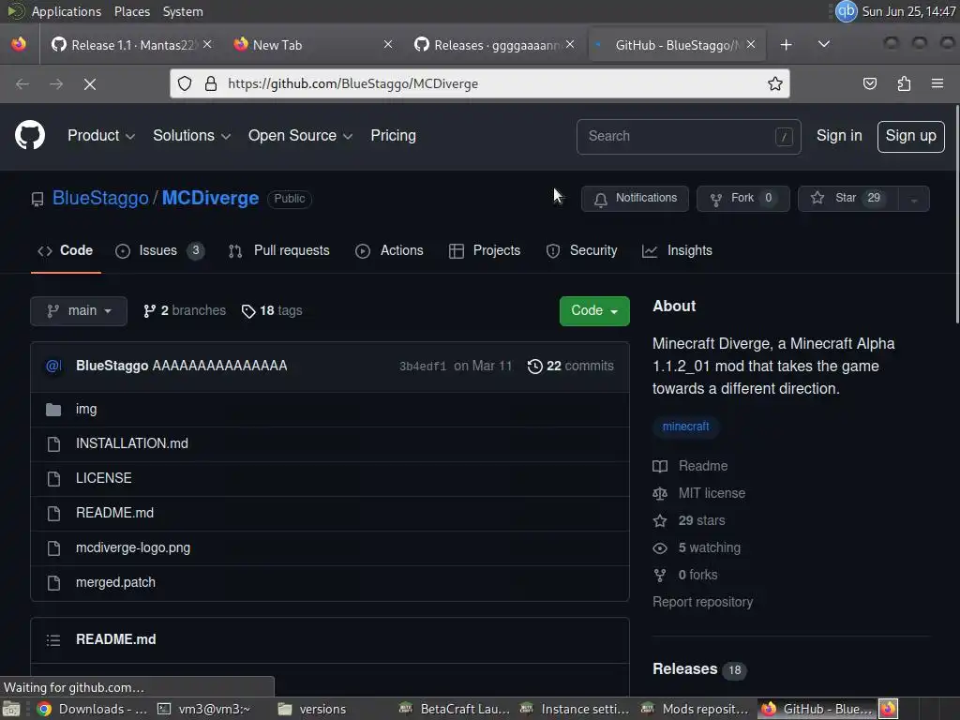Open the BlueStaggo owner link
The height and width of the screenshot is (720, 960).
100,199
